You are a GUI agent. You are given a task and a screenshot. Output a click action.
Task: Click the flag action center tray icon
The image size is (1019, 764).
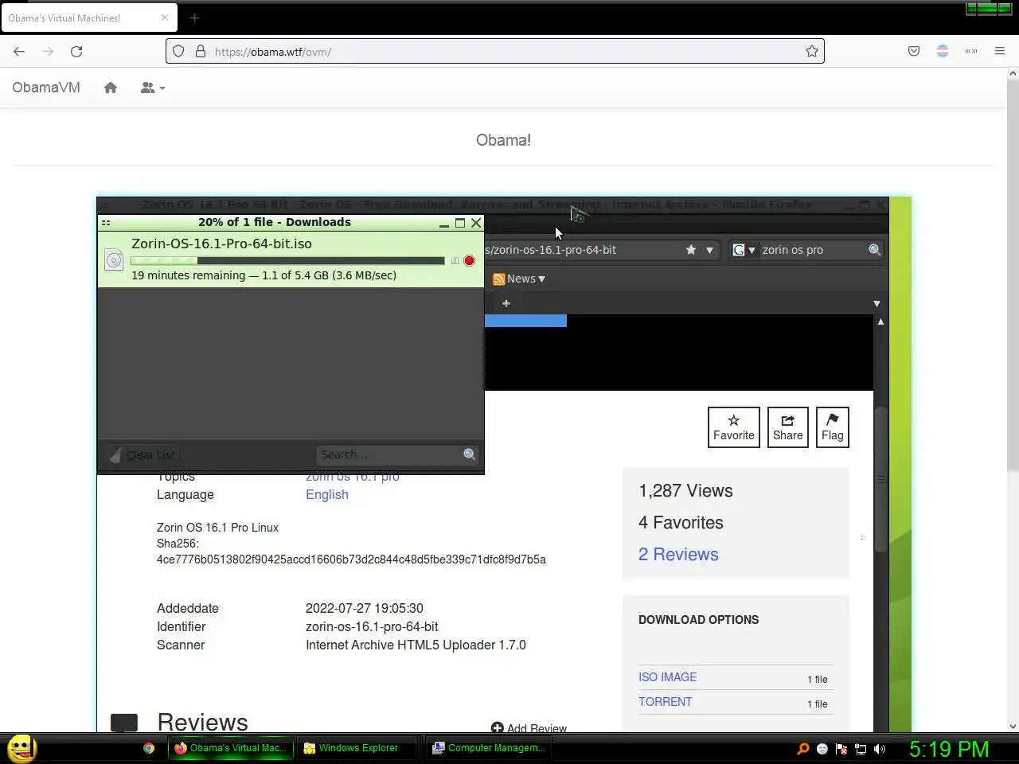(x=841, y=748)
